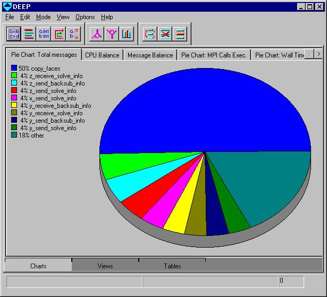Image resolution: width=327 pixels, height=297 pixels.
Task: Click the bar chart toolbar icon
Action: (127, 34)
